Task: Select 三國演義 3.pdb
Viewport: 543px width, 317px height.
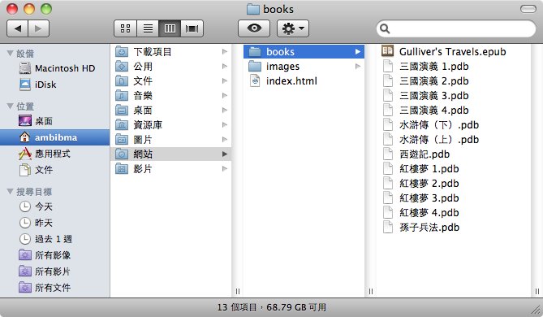Action: [x=453, y=95]
